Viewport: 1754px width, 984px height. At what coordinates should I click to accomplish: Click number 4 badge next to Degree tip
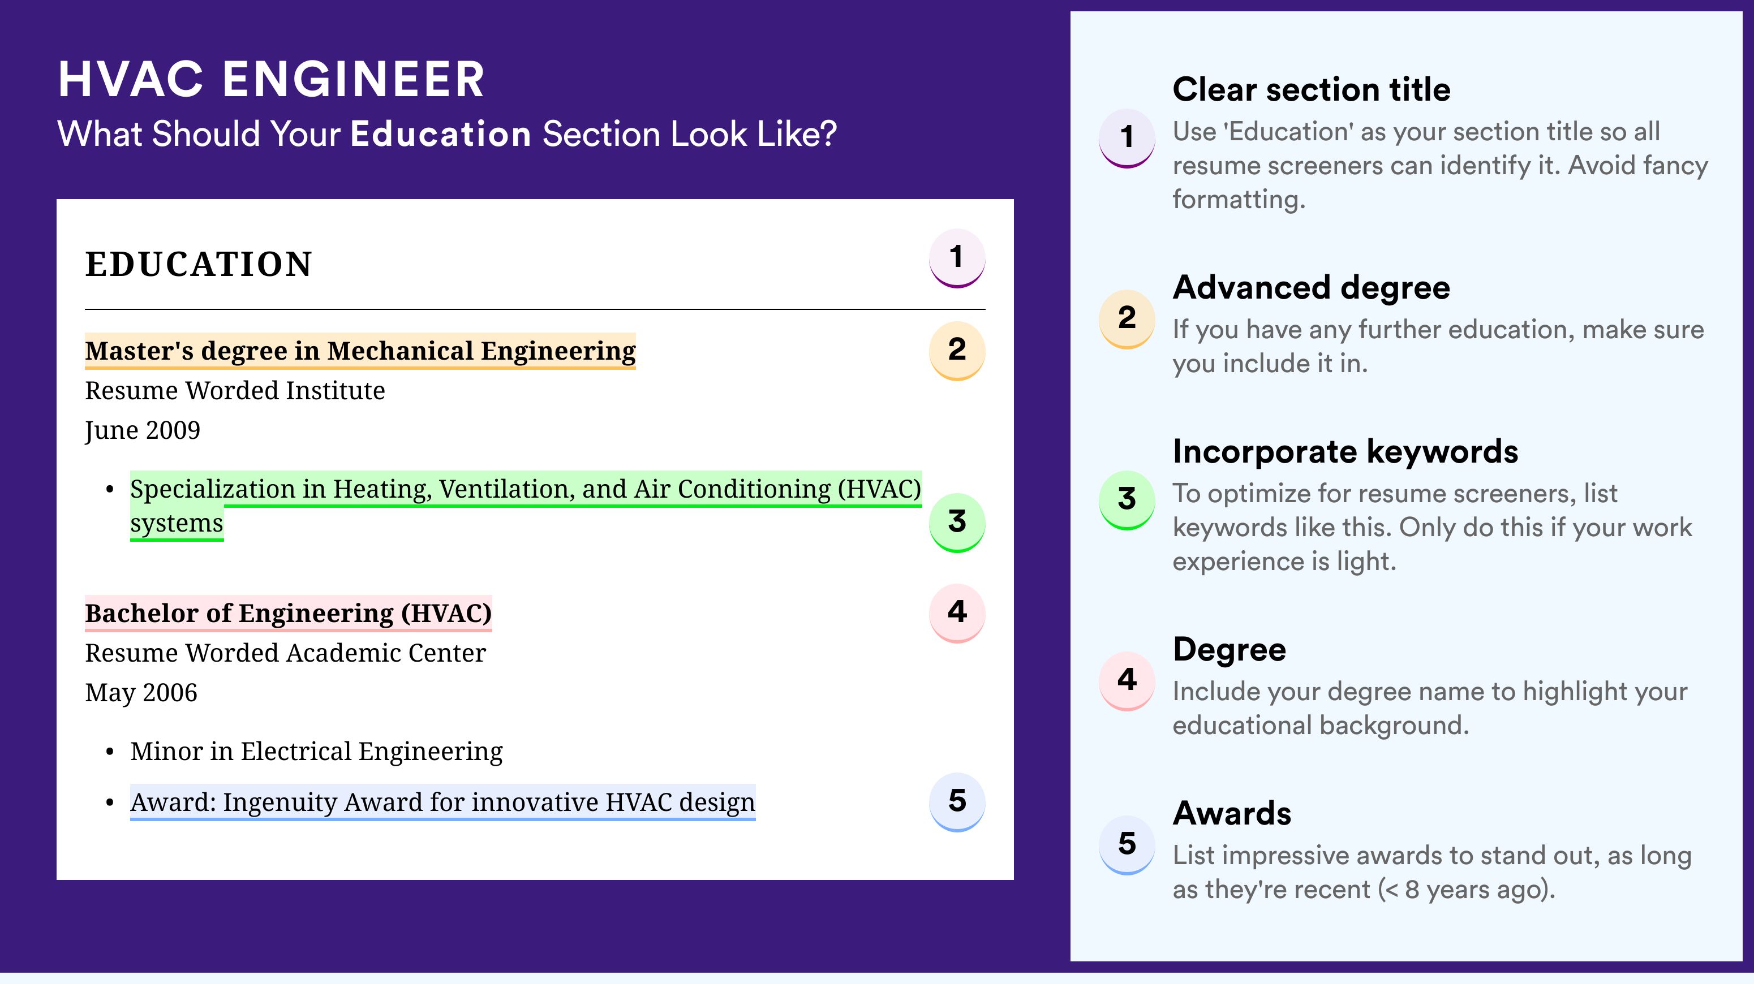[x=1126, y=680]
